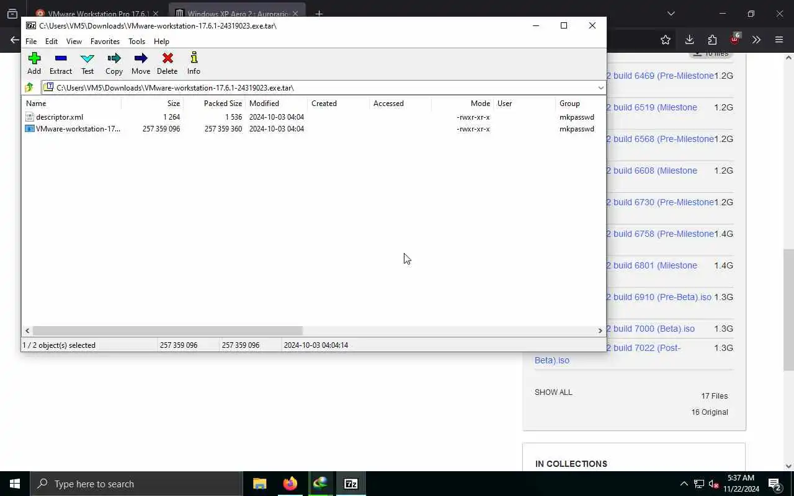Viewport: 794px width, 496px height.
Task: Sort by the Packed Size column header
Action: pos(215,104)
